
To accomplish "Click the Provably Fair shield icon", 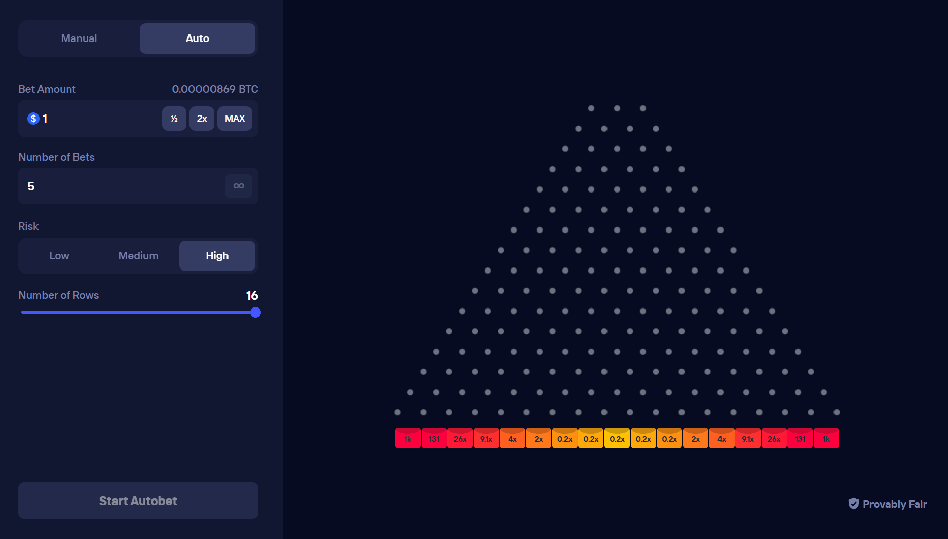I will [854, 504].
